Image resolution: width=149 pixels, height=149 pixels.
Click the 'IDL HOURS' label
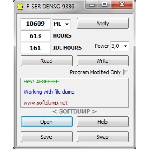point(67,48)
